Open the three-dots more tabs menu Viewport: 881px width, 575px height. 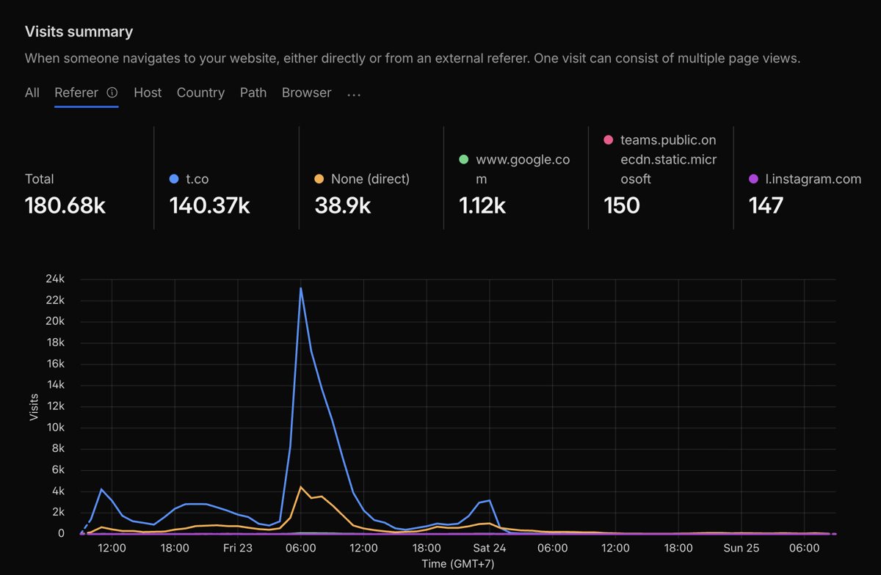pyautogui.click(x=354, y=94)
